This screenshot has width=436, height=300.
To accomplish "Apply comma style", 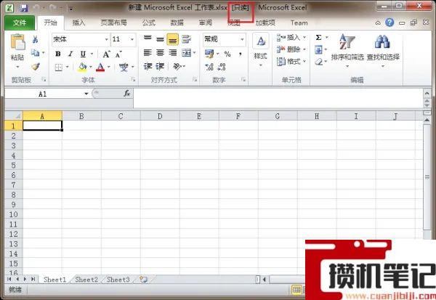I will [240, 54].
